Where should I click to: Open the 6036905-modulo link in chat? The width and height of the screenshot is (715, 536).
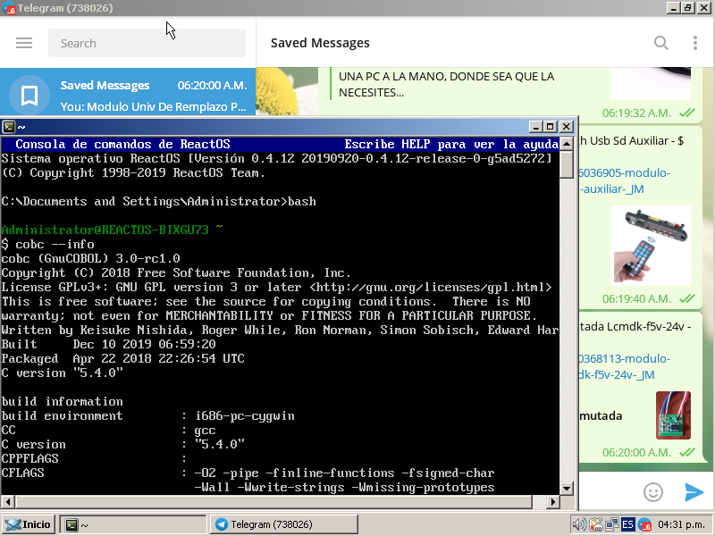(x=625, y=181)
